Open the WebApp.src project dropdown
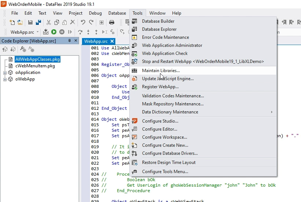Viewport: 301px width, 202px height. click(37, 32)
